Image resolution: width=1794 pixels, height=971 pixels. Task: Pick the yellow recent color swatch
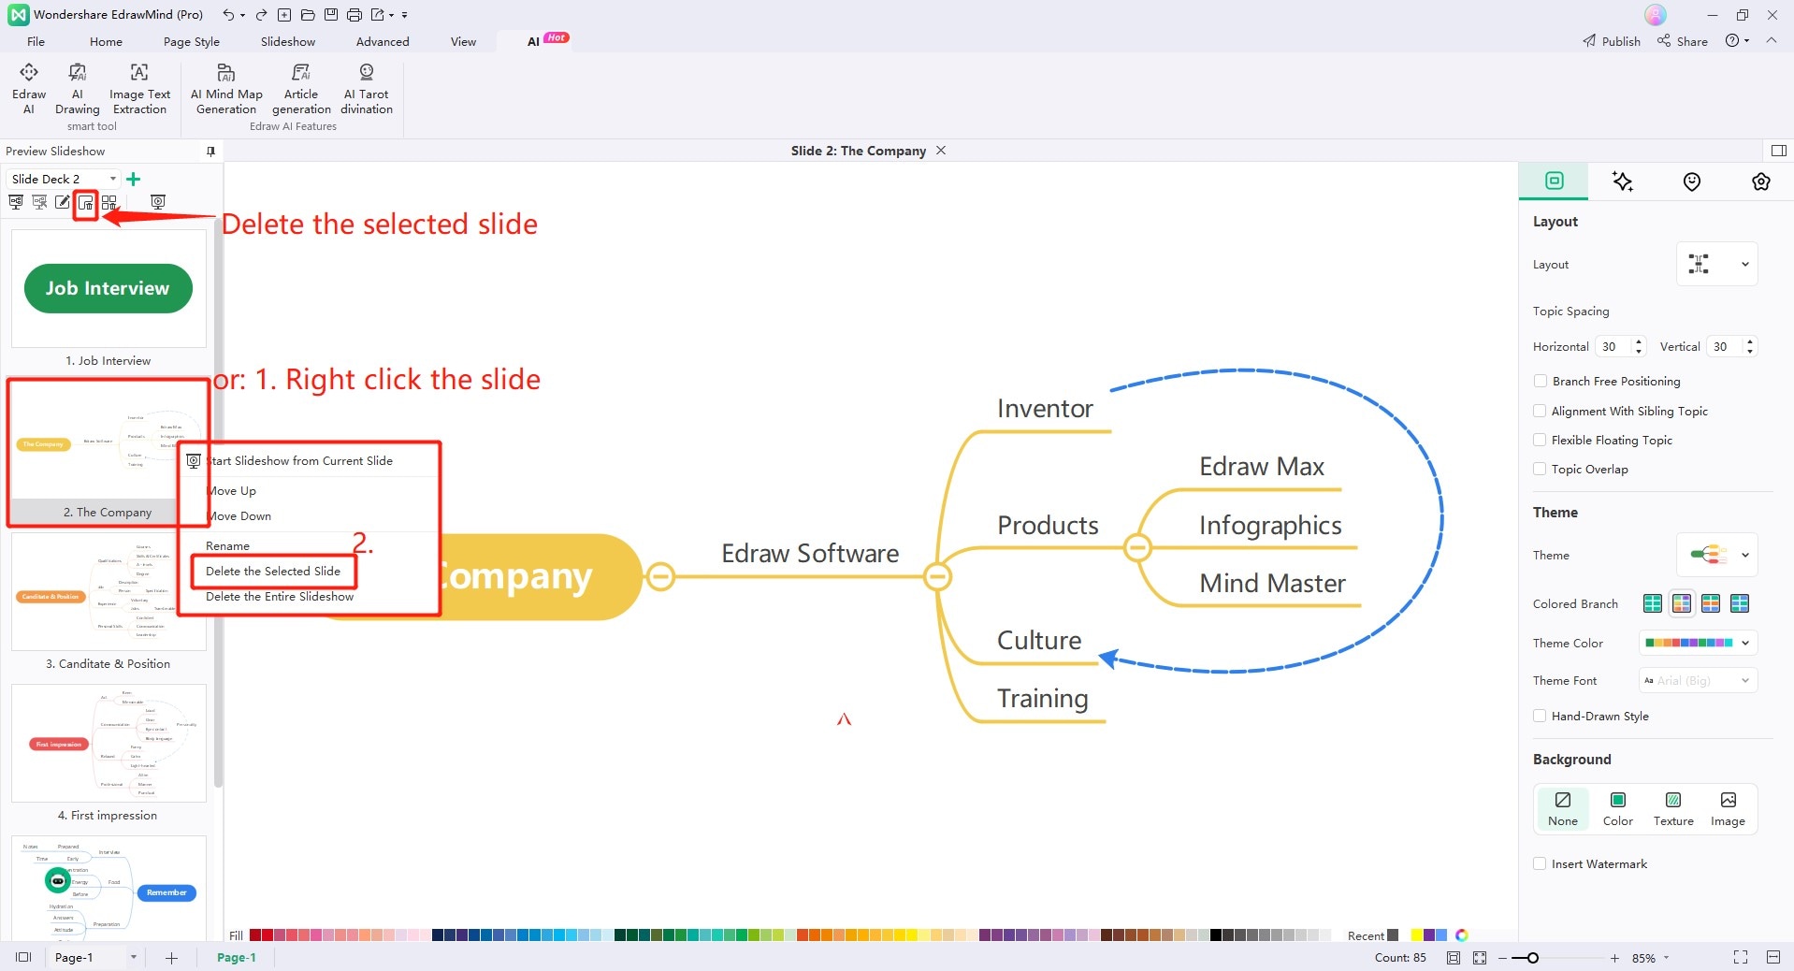pyautogui.click(x=1417, y=935)
